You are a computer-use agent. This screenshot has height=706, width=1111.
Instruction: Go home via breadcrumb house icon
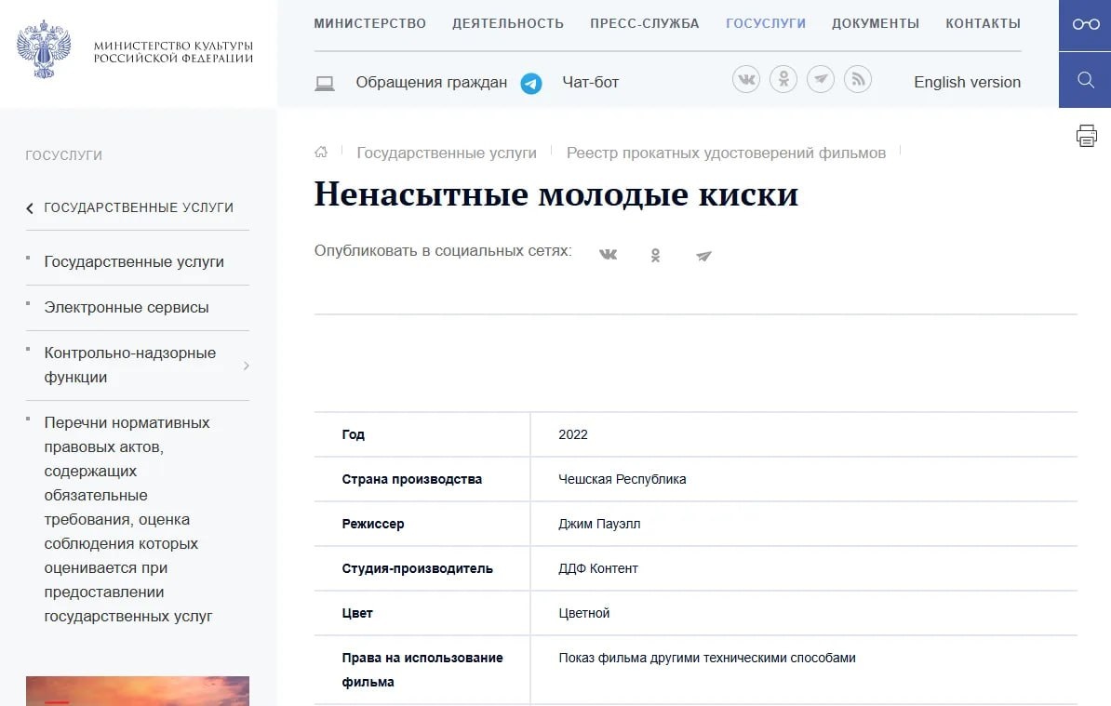(x=321, y=152)
